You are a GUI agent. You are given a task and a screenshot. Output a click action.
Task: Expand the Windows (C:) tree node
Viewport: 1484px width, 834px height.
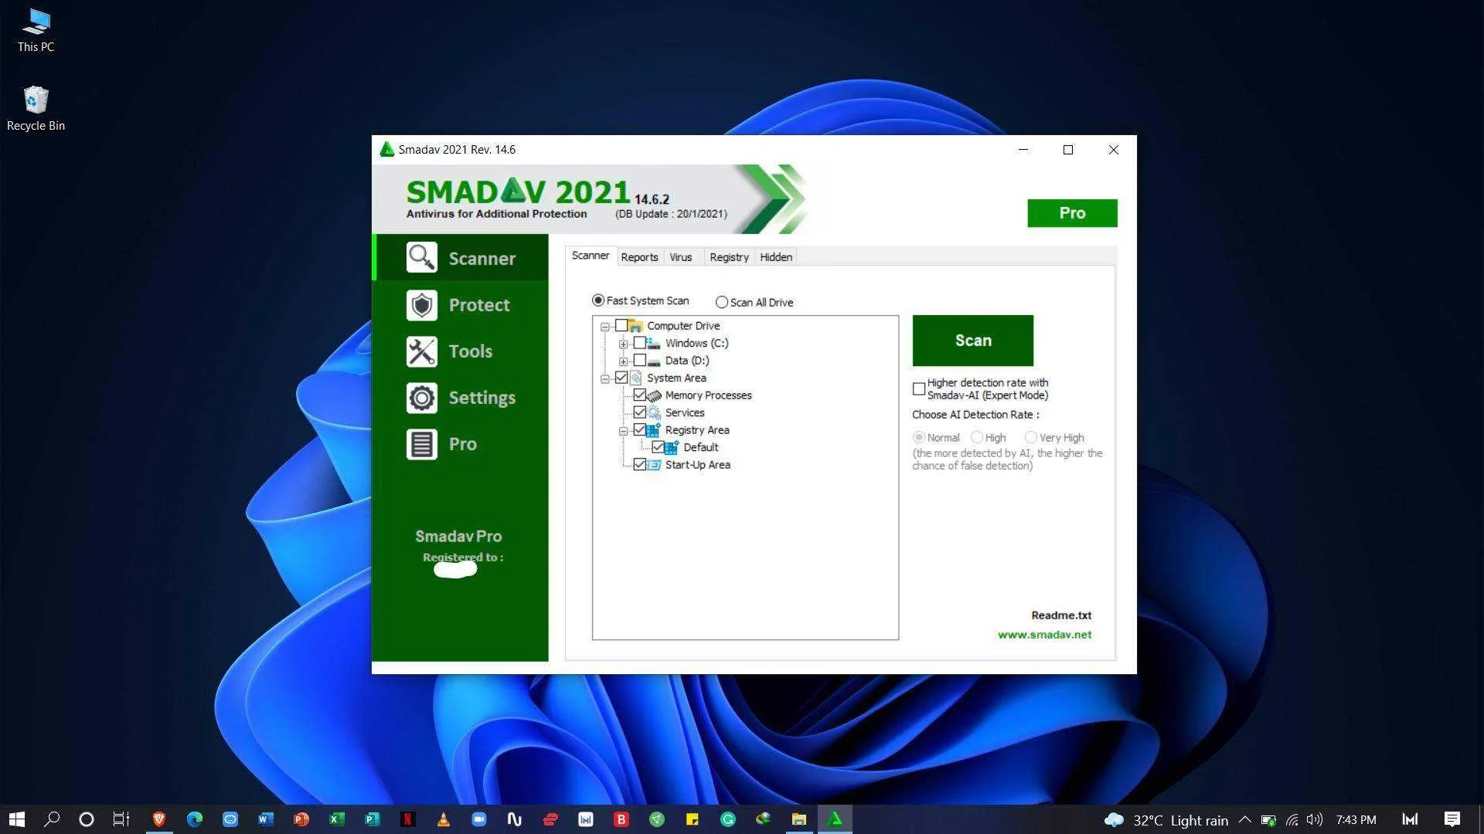pos(623,344)
